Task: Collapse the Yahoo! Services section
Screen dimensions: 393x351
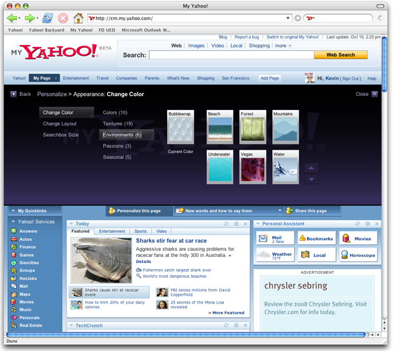Action: pyautogui.click(x=13, y=221)
